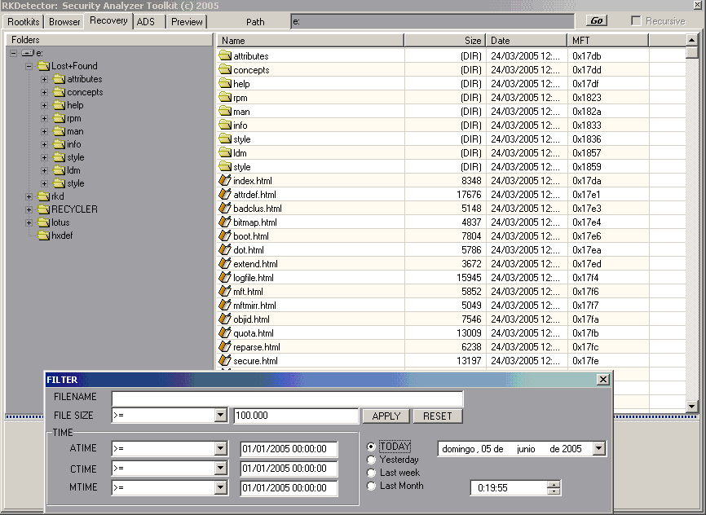Click the secure.html file icon
Image resolution: width=706 pixels, height=515 pixels.
click(x=225, y=361)
